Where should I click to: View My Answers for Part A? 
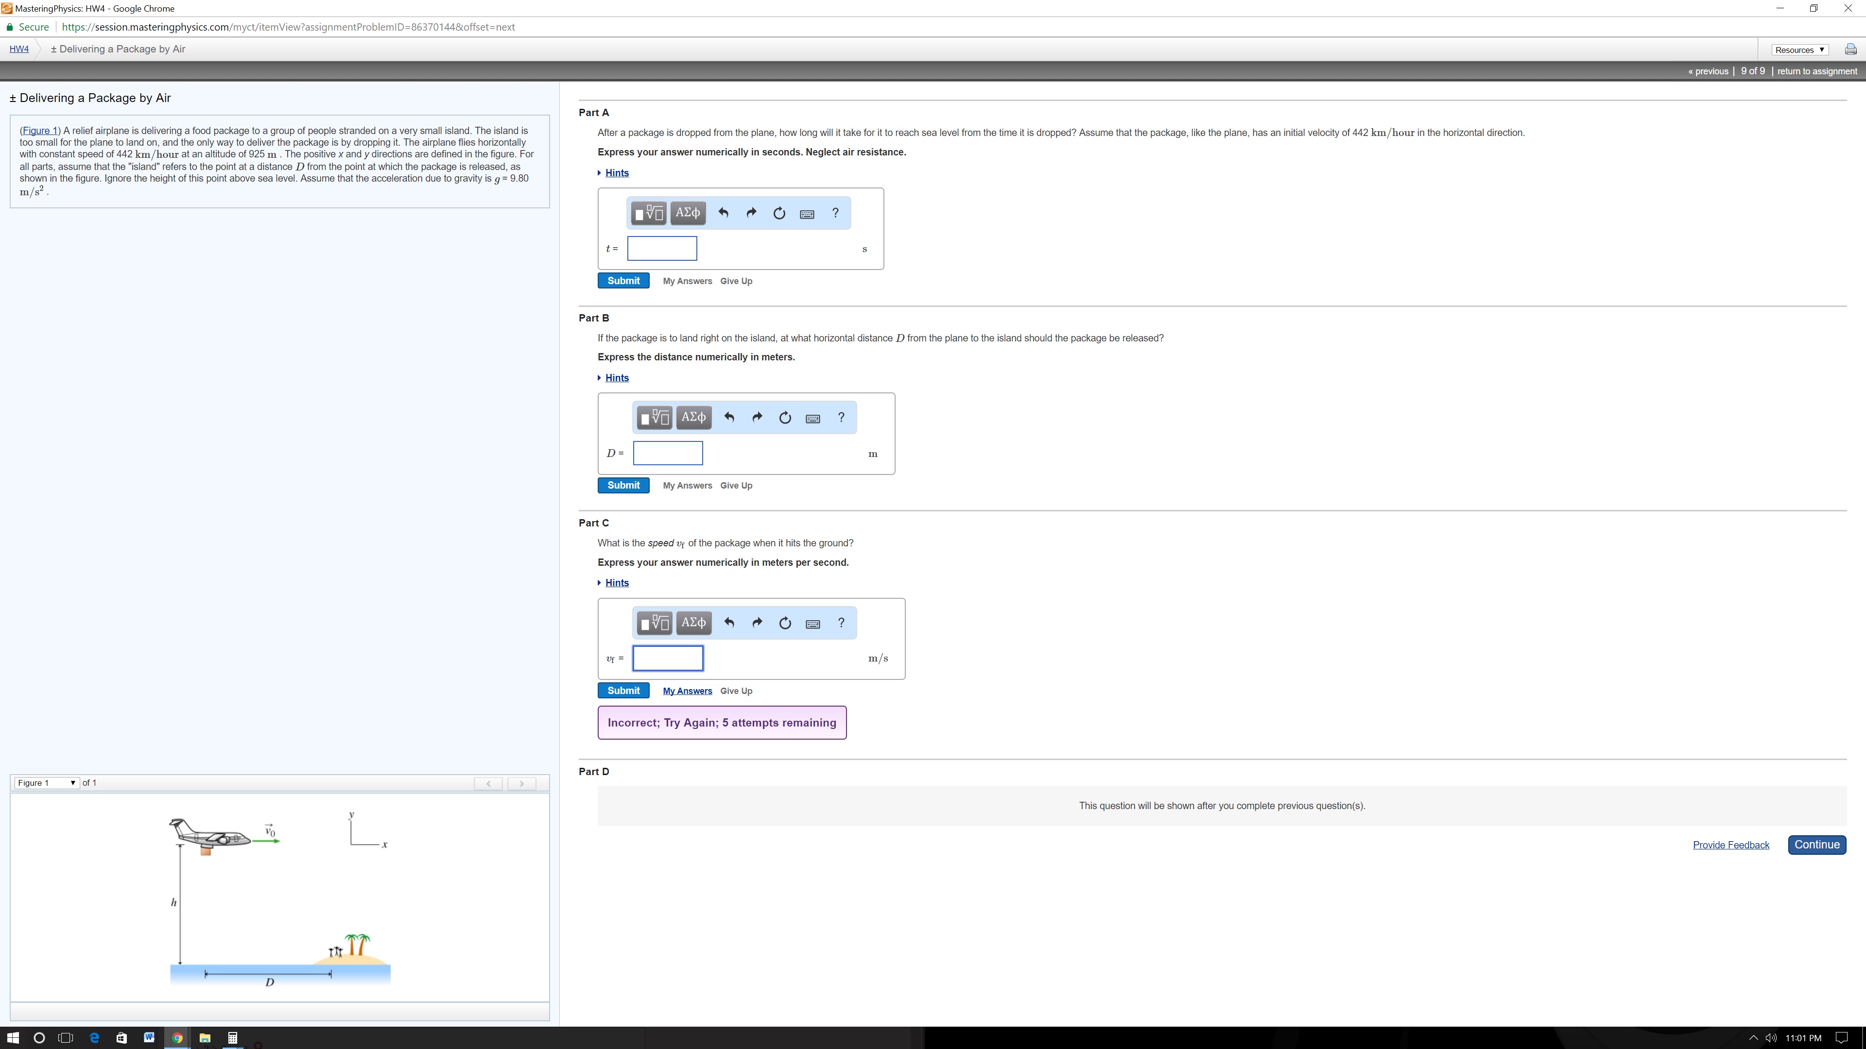pos(688,281)
